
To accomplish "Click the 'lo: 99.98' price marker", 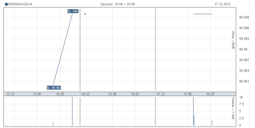I will tap(54, 87).
